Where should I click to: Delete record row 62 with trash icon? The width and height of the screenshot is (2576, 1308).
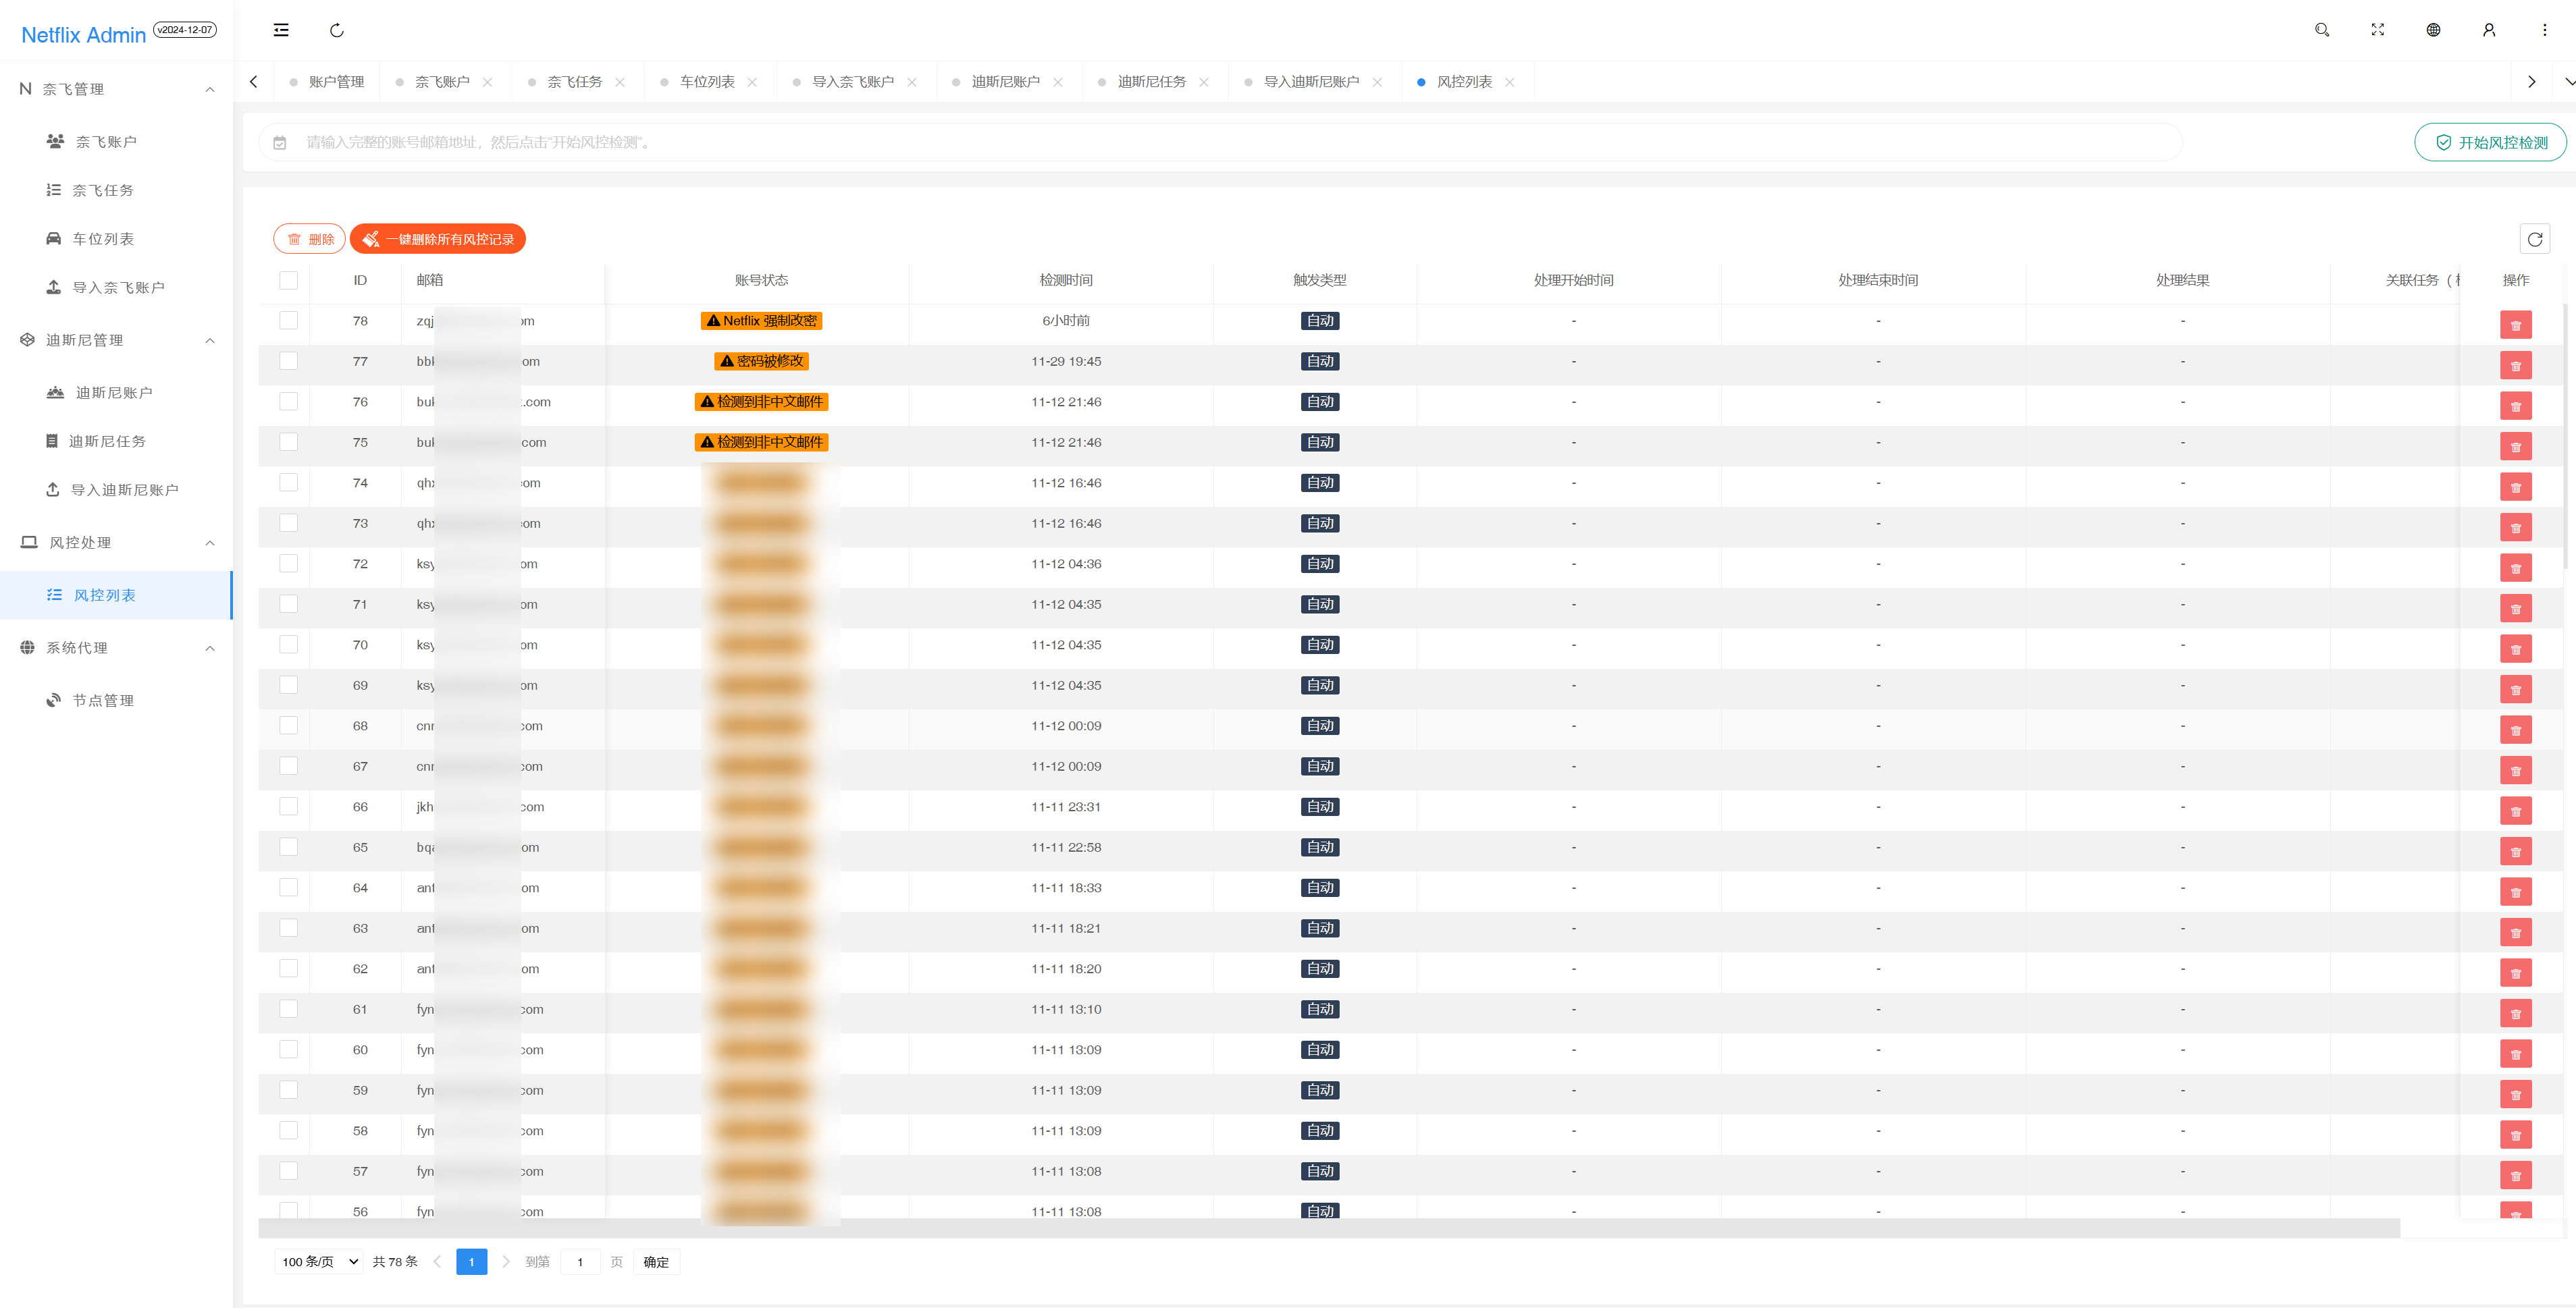[2515, 973]
